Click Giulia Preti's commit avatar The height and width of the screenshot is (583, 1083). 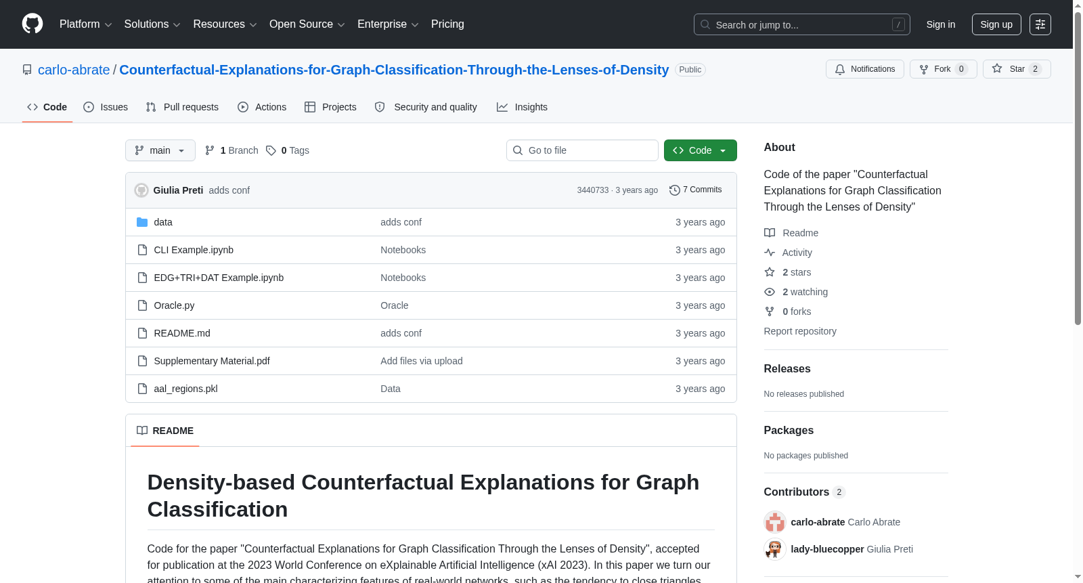point(141,190)
